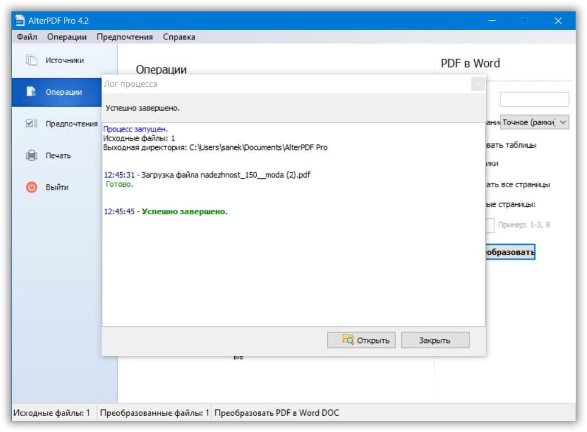Open the Справка menu

(179, 37)
